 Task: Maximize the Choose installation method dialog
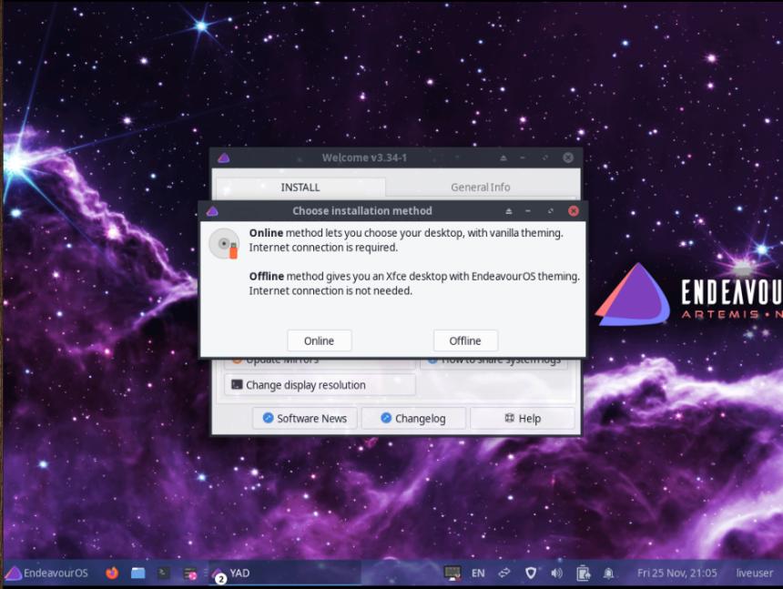tap(550, 211)
